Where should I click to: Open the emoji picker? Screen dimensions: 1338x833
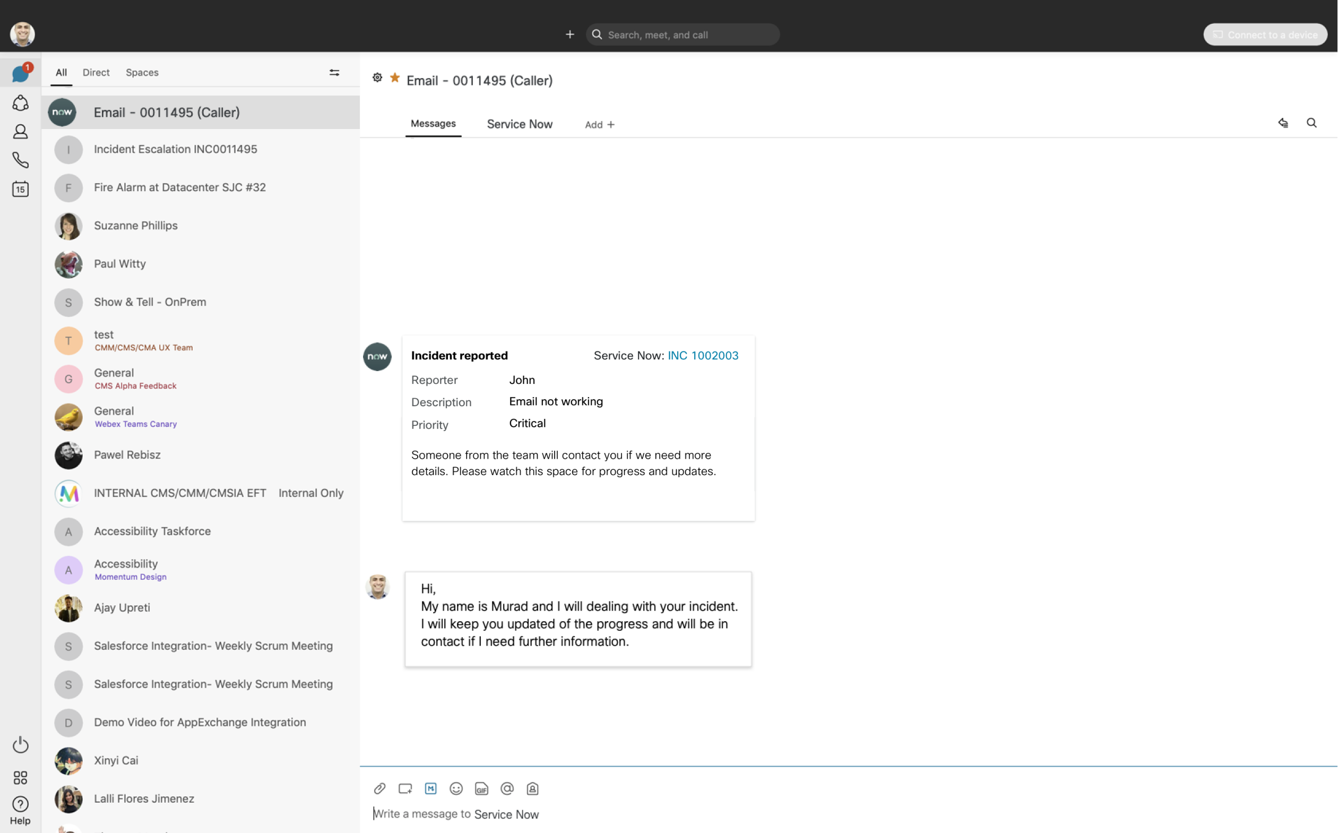[x=456, y=789]
